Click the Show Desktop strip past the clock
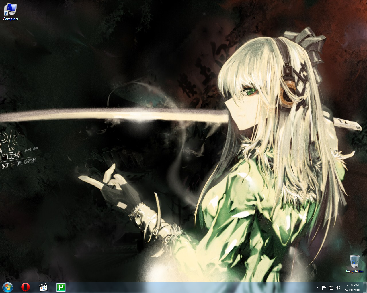367x293 pixels. click(x=365, y=288)
